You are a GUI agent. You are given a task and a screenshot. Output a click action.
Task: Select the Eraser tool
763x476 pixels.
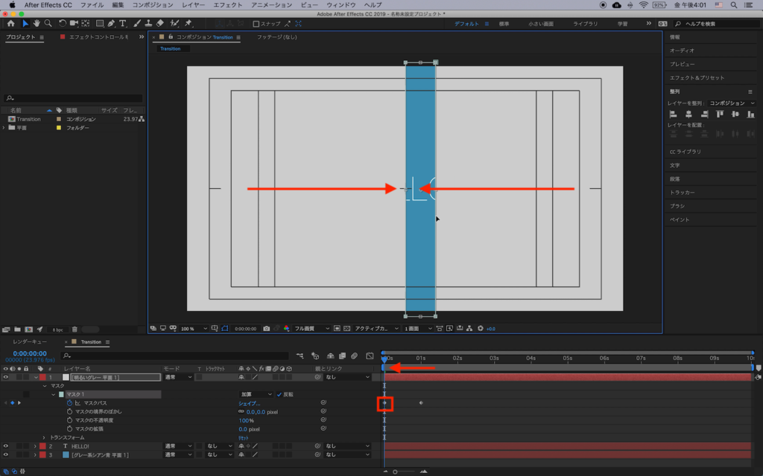[159, 23]
